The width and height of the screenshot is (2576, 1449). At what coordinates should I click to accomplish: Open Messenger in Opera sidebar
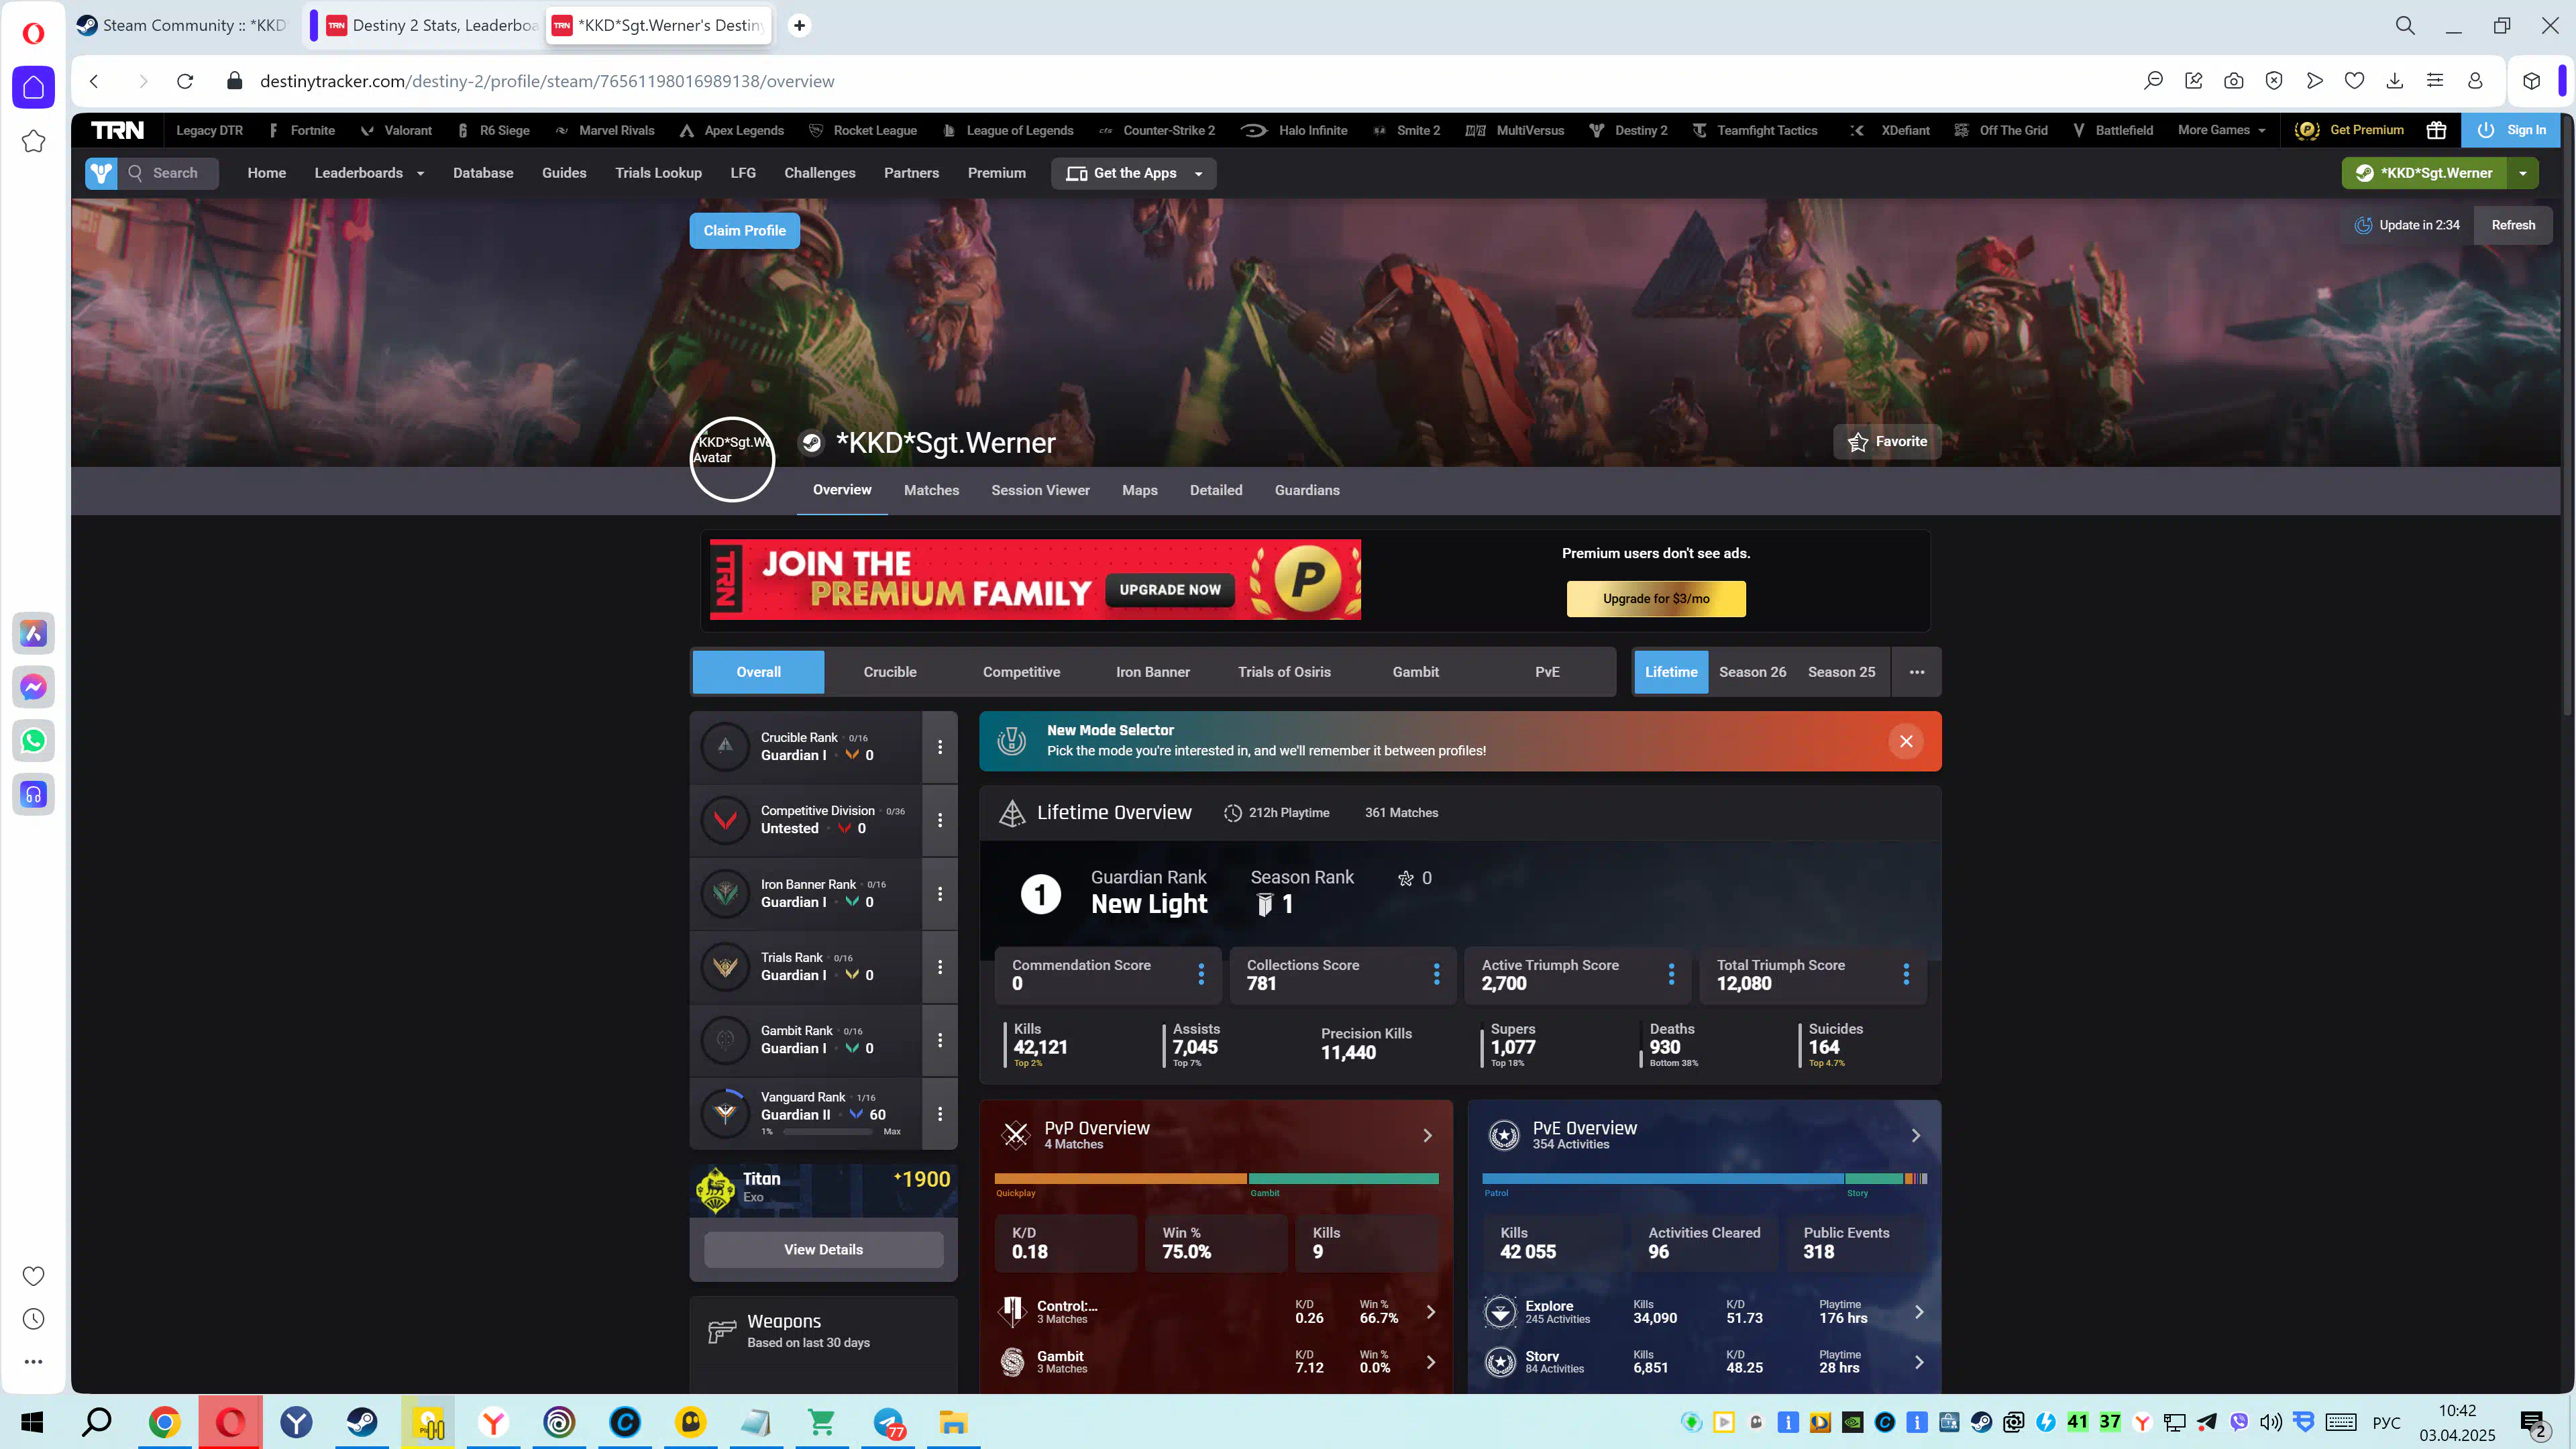pos(33,687)
